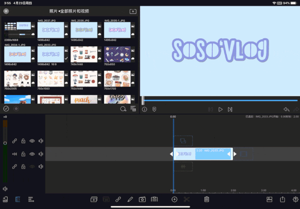The width and height of the screenshot is (300, 209).
Task: Mute the top overlay track speaker
Action: tap(41, 141)
